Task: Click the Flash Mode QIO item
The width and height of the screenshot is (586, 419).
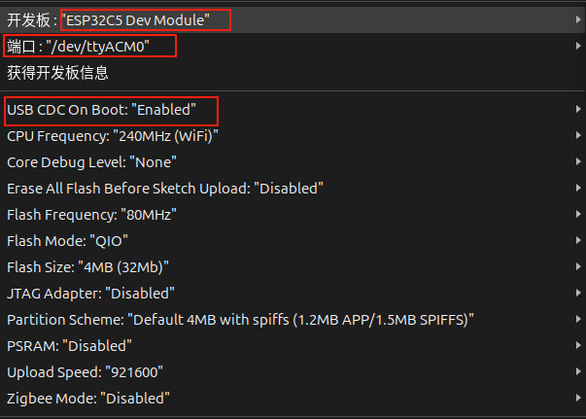Action: pyautogui.click(x=68, y=240)
